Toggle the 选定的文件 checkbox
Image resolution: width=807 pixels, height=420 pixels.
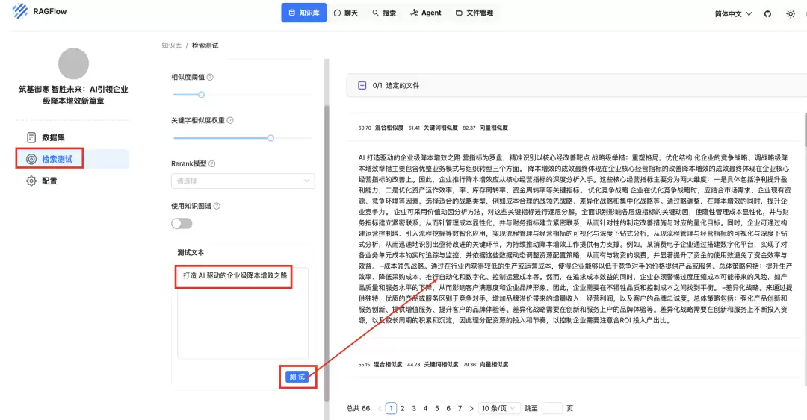pos(362,85)
